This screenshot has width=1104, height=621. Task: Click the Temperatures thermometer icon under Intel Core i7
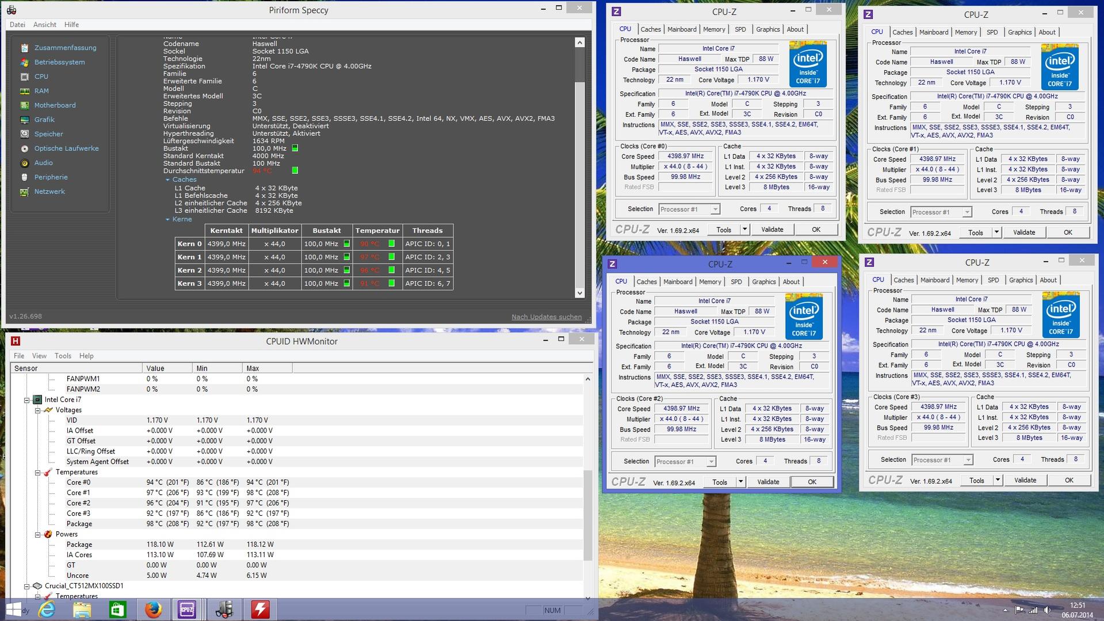[48, 472]
